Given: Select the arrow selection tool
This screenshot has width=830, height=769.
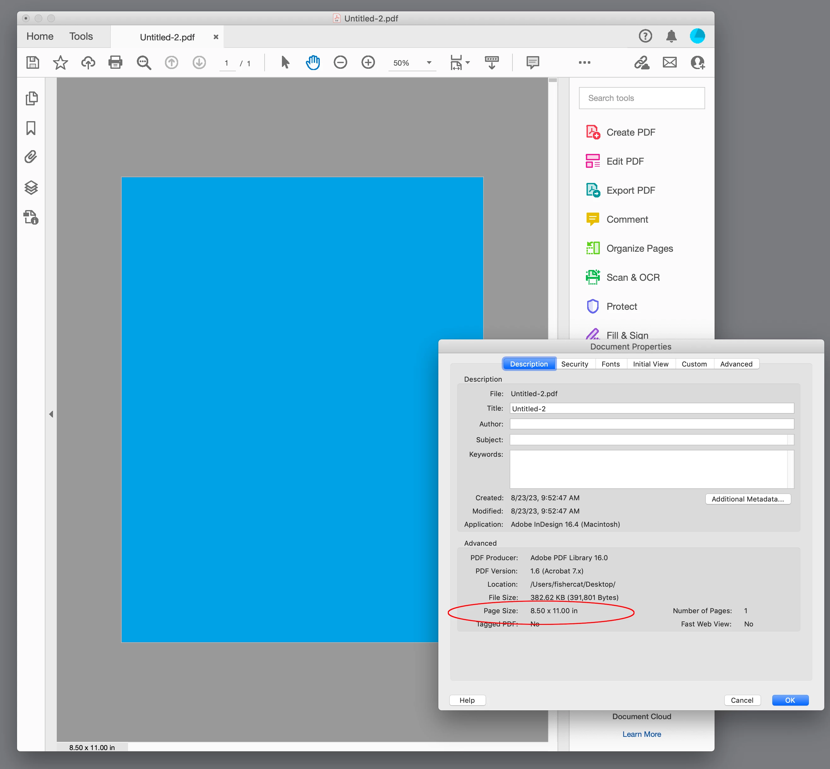Looking at the screenshot, I should coord(285,62).
